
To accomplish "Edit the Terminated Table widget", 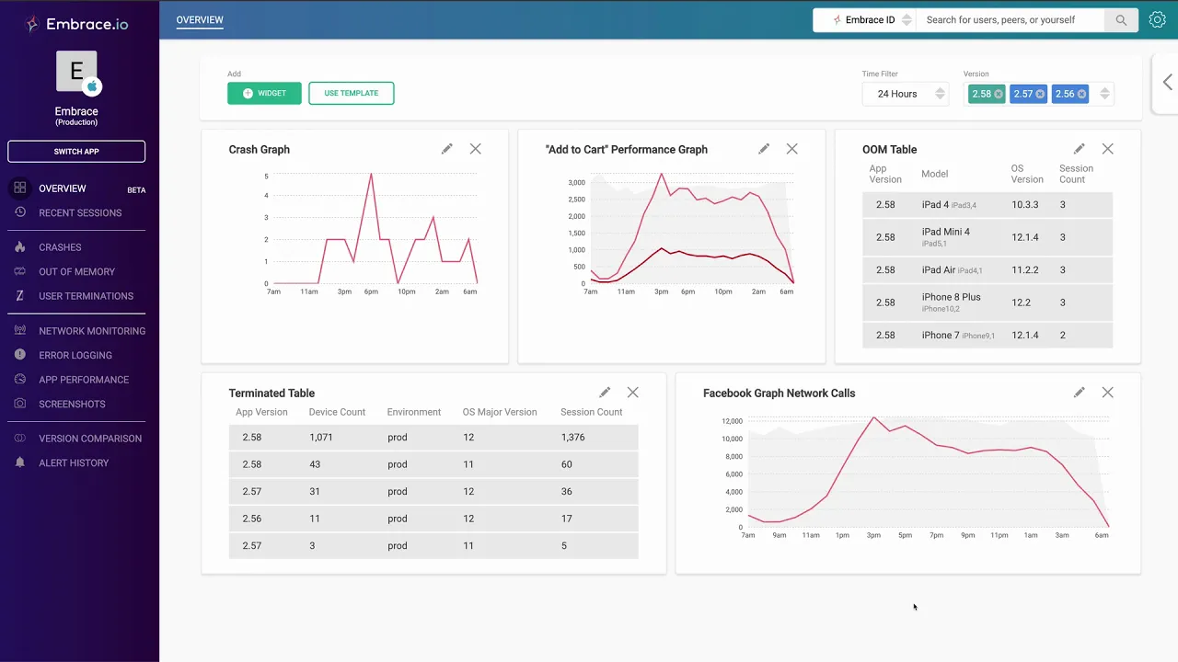I will pyautogui.click(x=605, y=393).
